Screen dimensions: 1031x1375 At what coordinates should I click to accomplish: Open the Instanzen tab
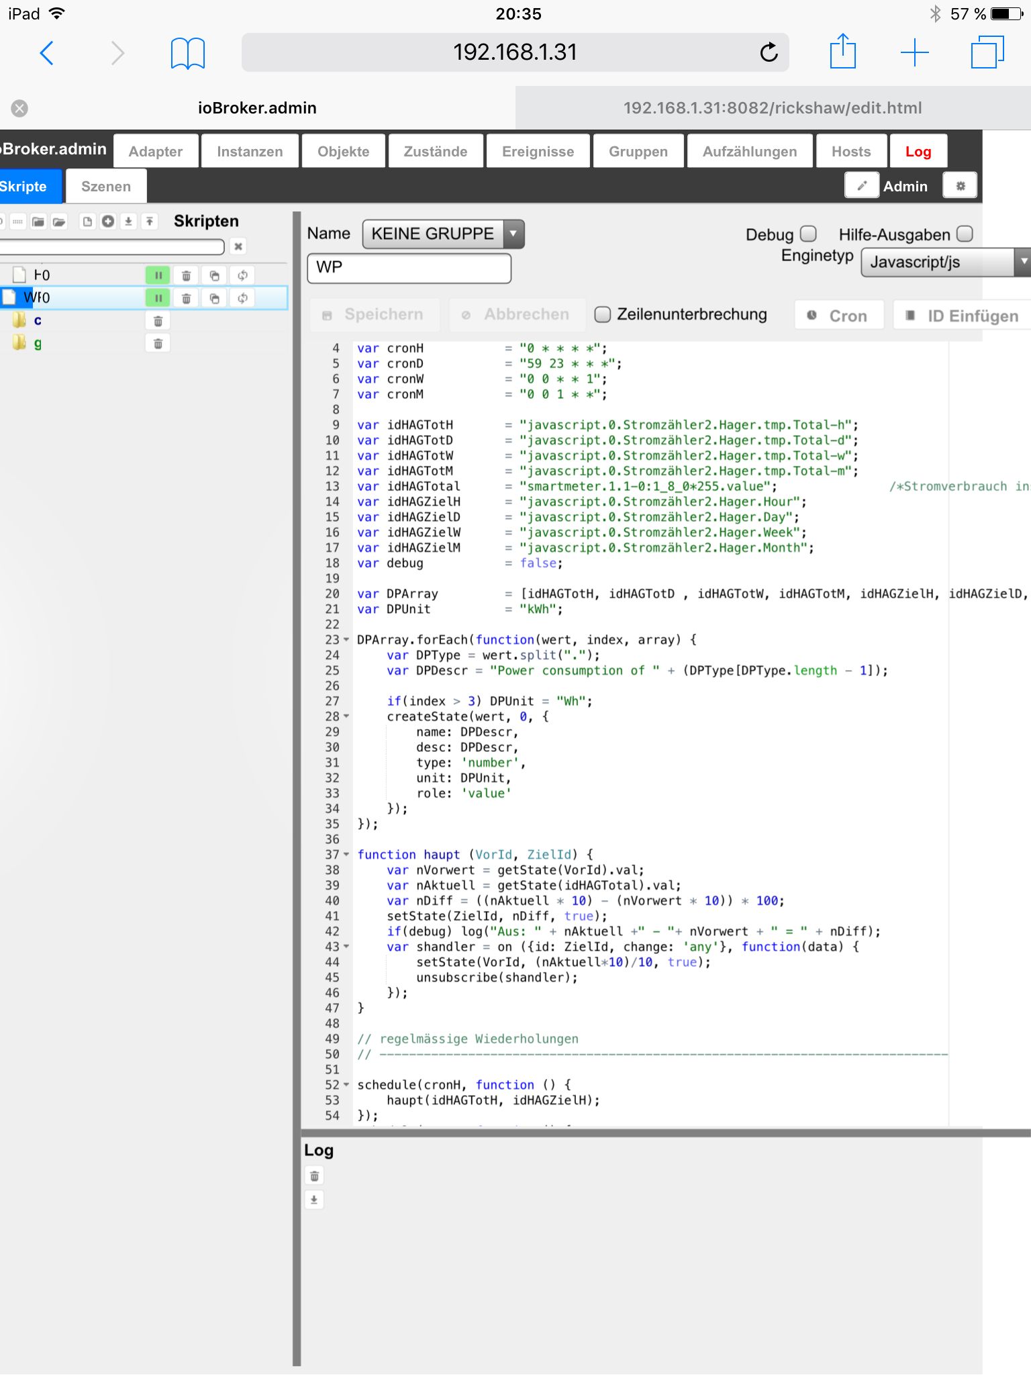(x=250, y=151)
